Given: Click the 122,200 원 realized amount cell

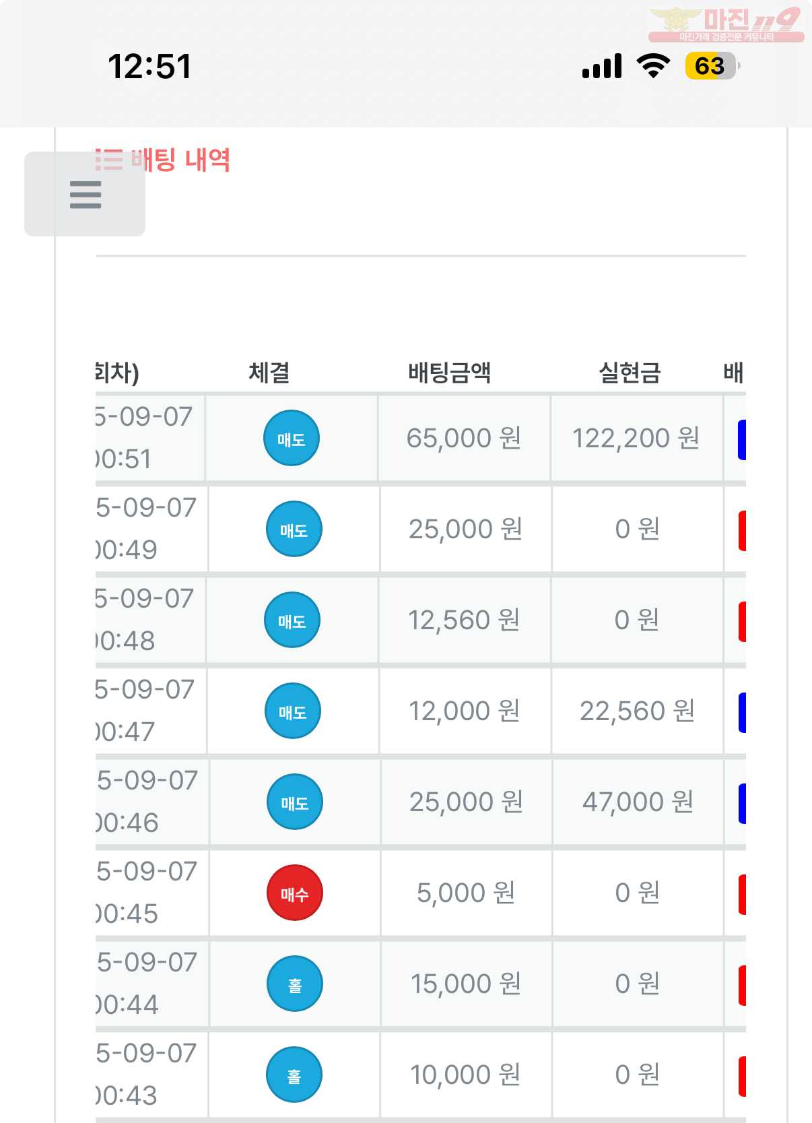Looking at the screenshot, I should (636, 439).
